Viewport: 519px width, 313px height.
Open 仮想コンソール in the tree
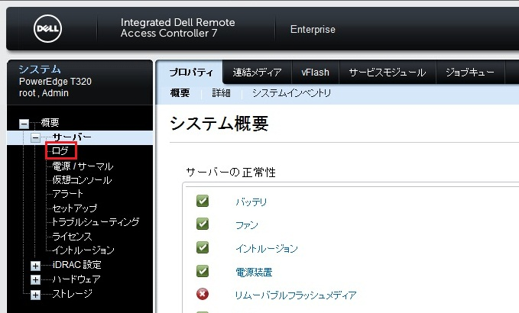(x=82, y=180)
